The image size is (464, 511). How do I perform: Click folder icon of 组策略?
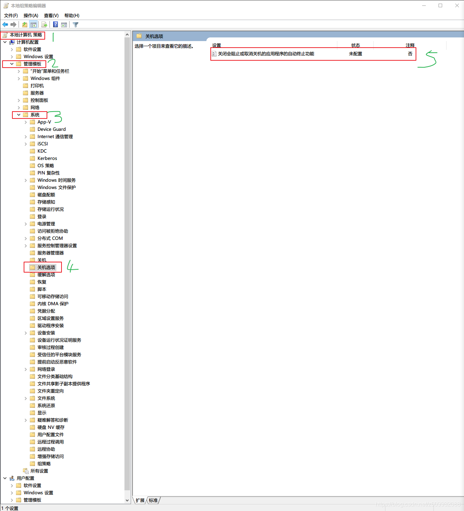32,464
